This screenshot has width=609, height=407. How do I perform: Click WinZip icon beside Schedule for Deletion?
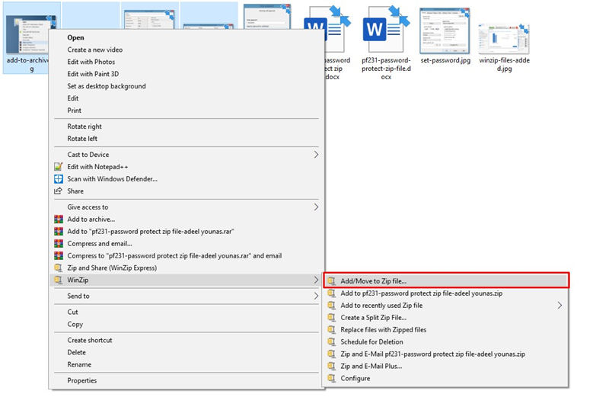tap(331, 341)
